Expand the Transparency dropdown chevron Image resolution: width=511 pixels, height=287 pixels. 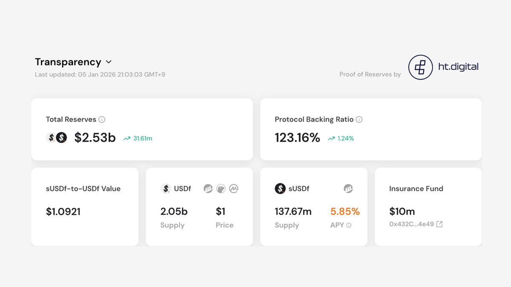click(x=109, y=62)
